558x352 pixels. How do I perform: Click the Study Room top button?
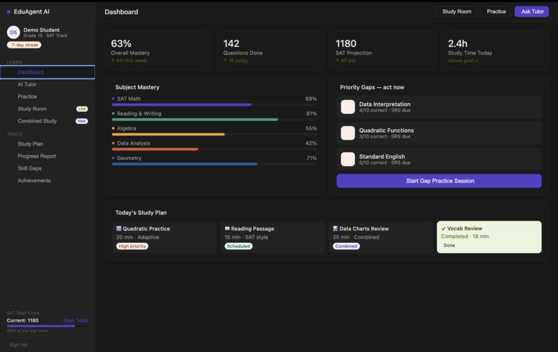[456, 12]
